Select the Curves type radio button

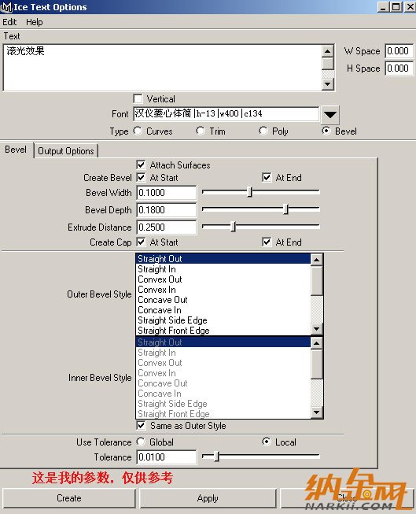[138, 131]
